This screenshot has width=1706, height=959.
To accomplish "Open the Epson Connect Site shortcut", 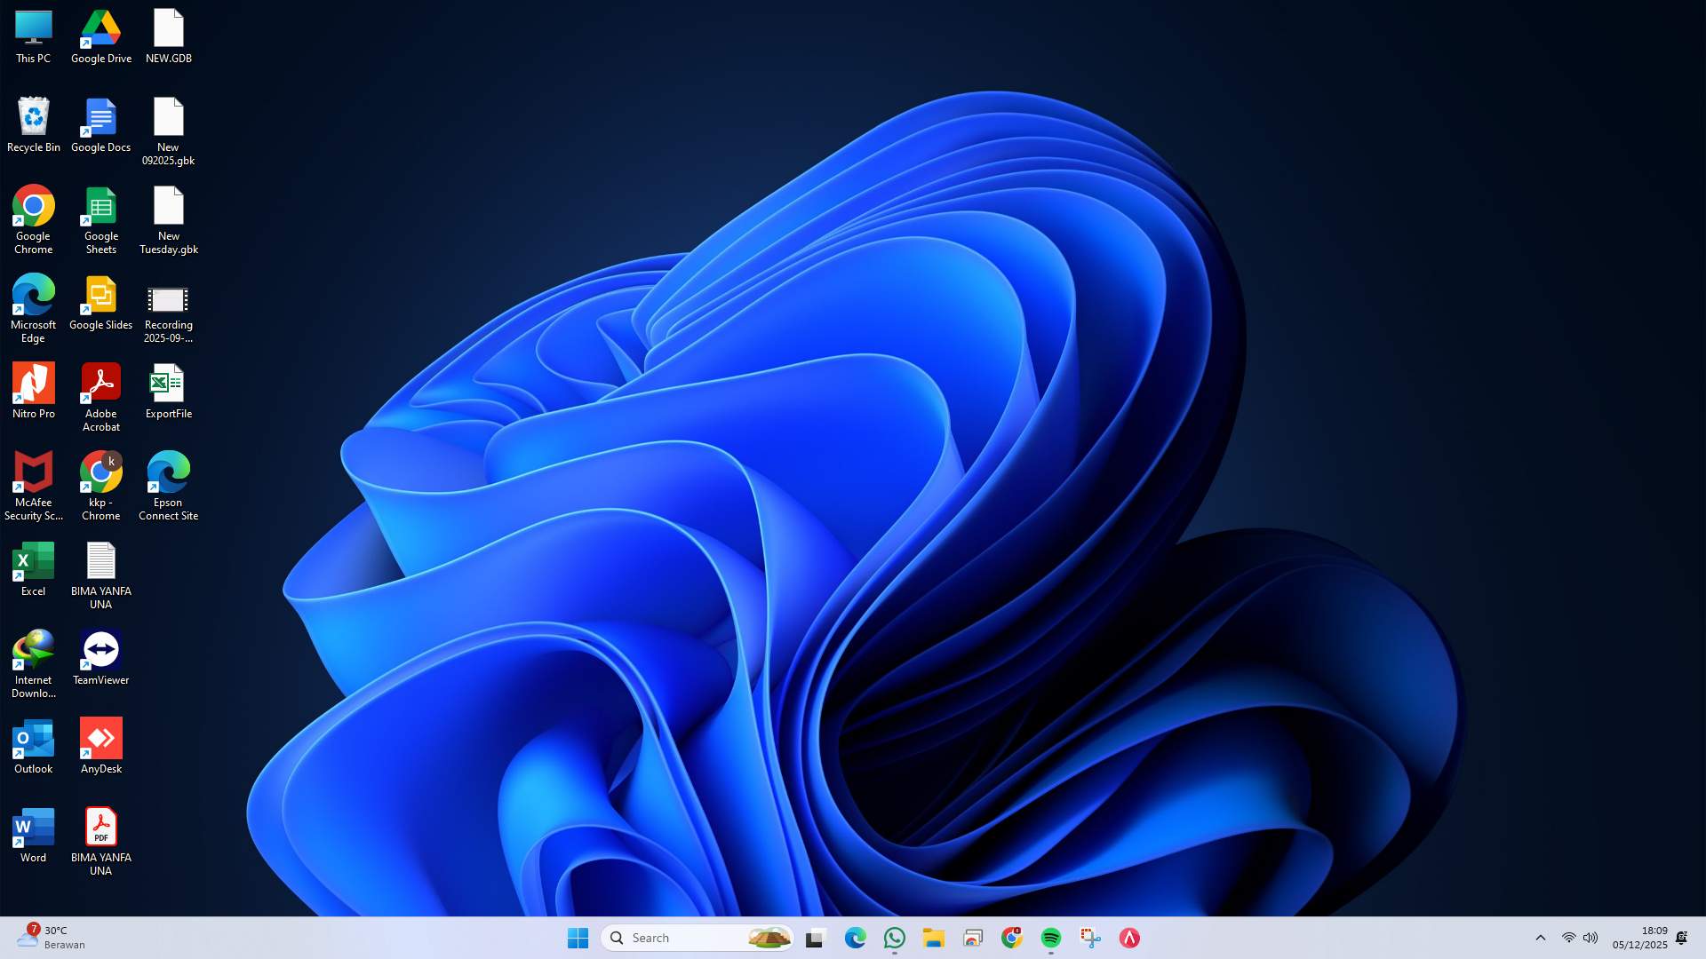I will 169,472.
